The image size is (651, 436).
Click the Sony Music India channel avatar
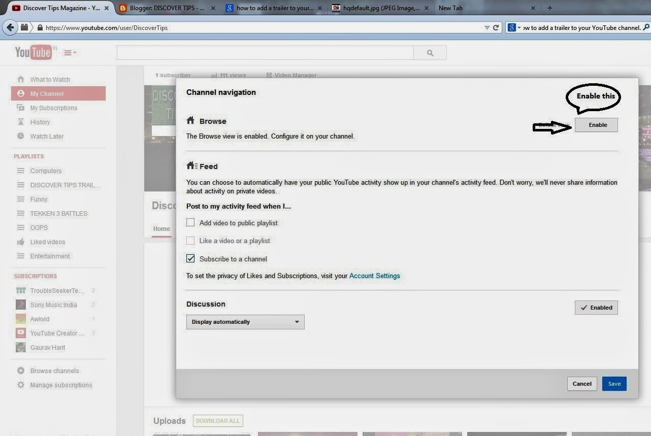(21, 305)
